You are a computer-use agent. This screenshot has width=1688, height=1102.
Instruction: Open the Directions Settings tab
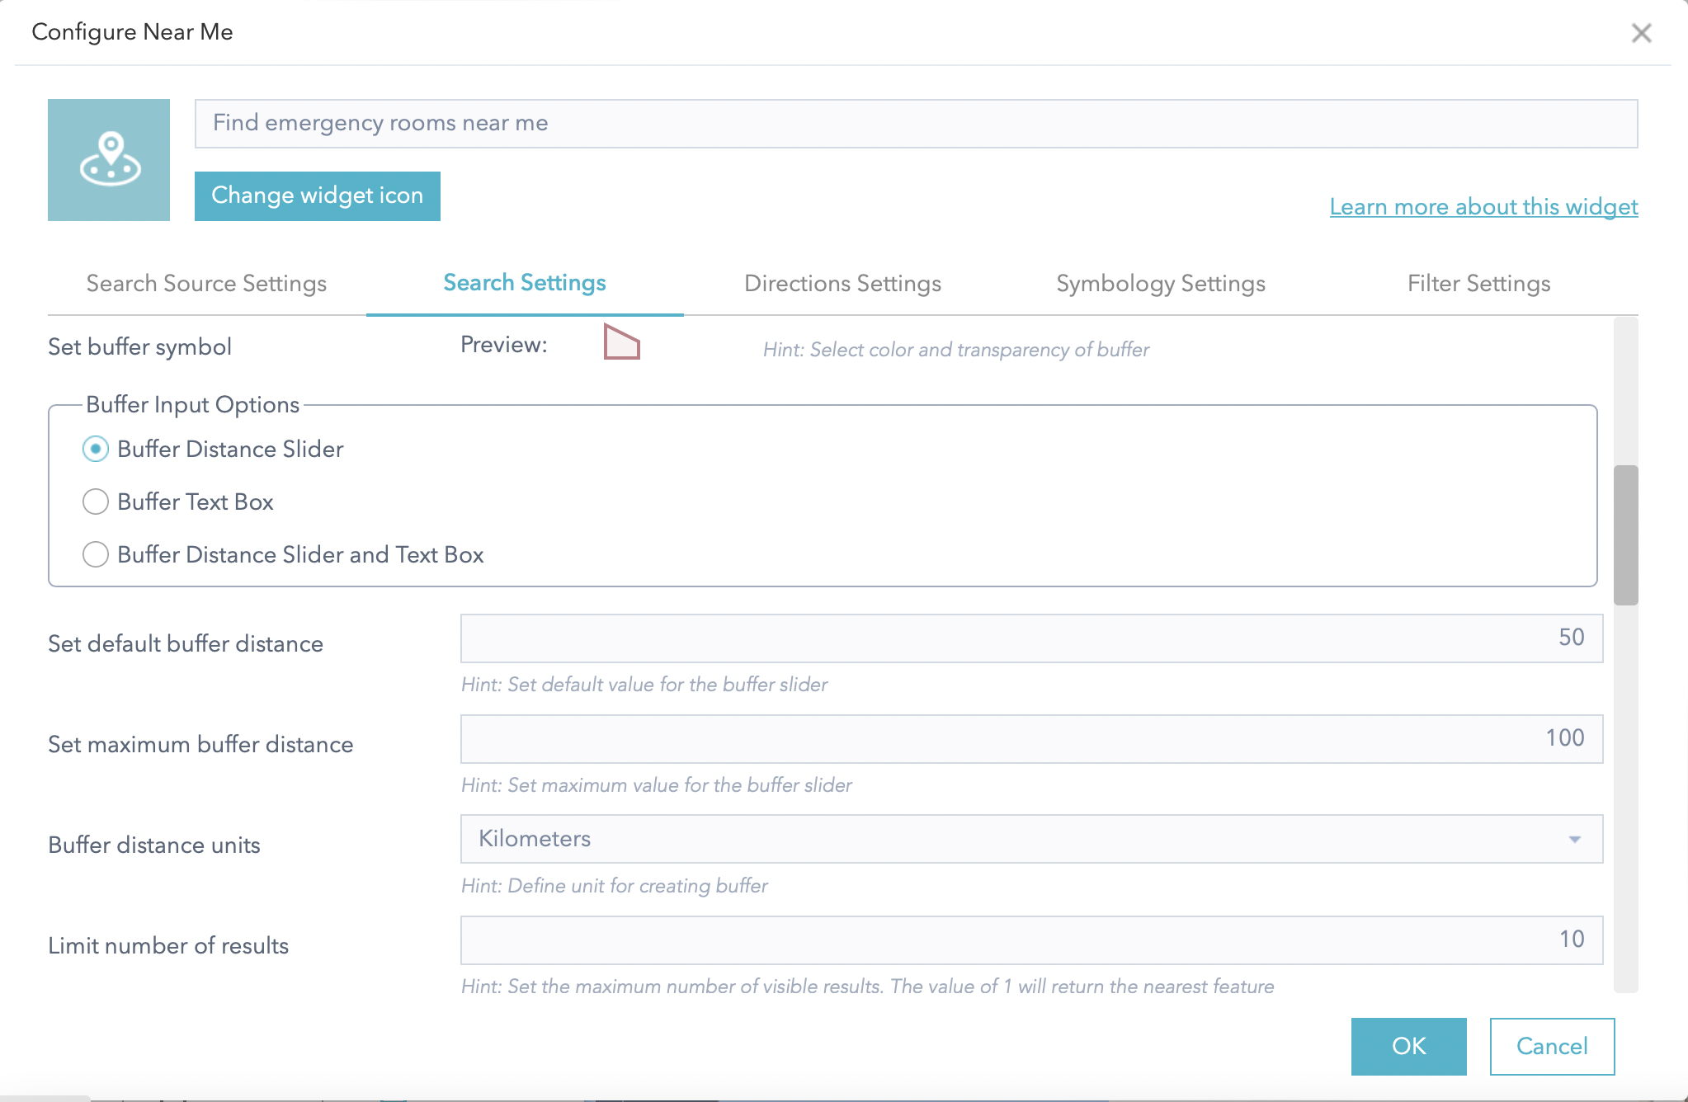coord(842,284)
